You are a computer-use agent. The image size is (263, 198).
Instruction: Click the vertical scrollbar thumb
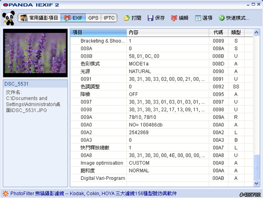(x=256, y=167)
